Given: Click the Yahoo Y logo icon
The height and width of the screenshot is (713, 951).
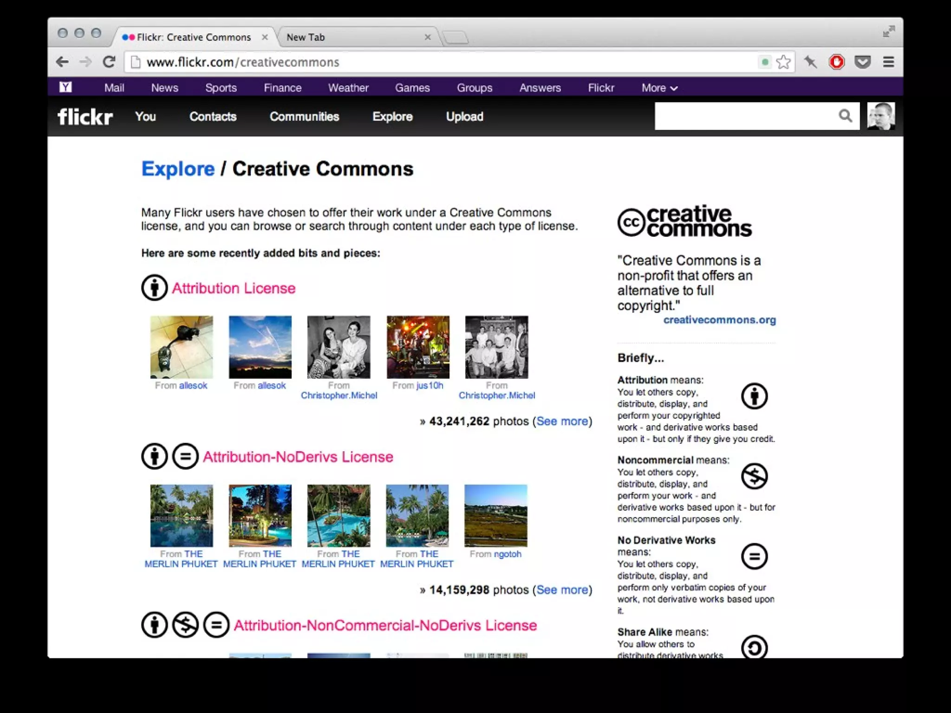Looking at the screenshot, I should (65, 87).
